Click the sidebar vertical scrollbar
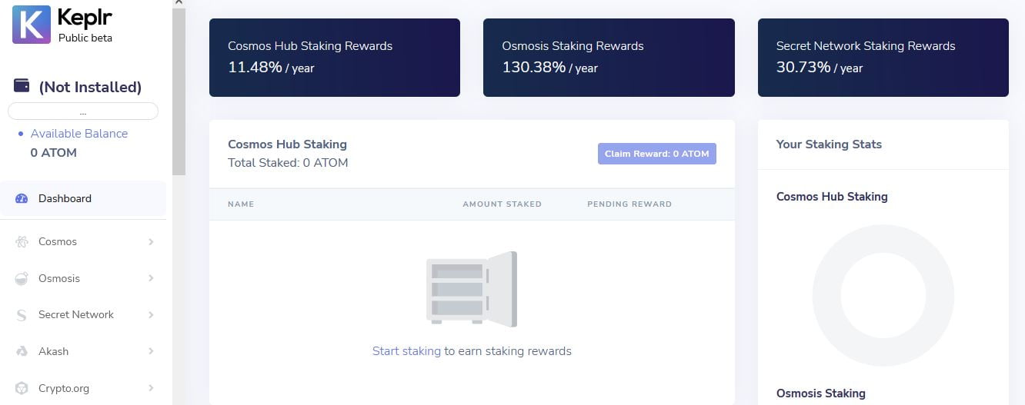 coord(179,92)
